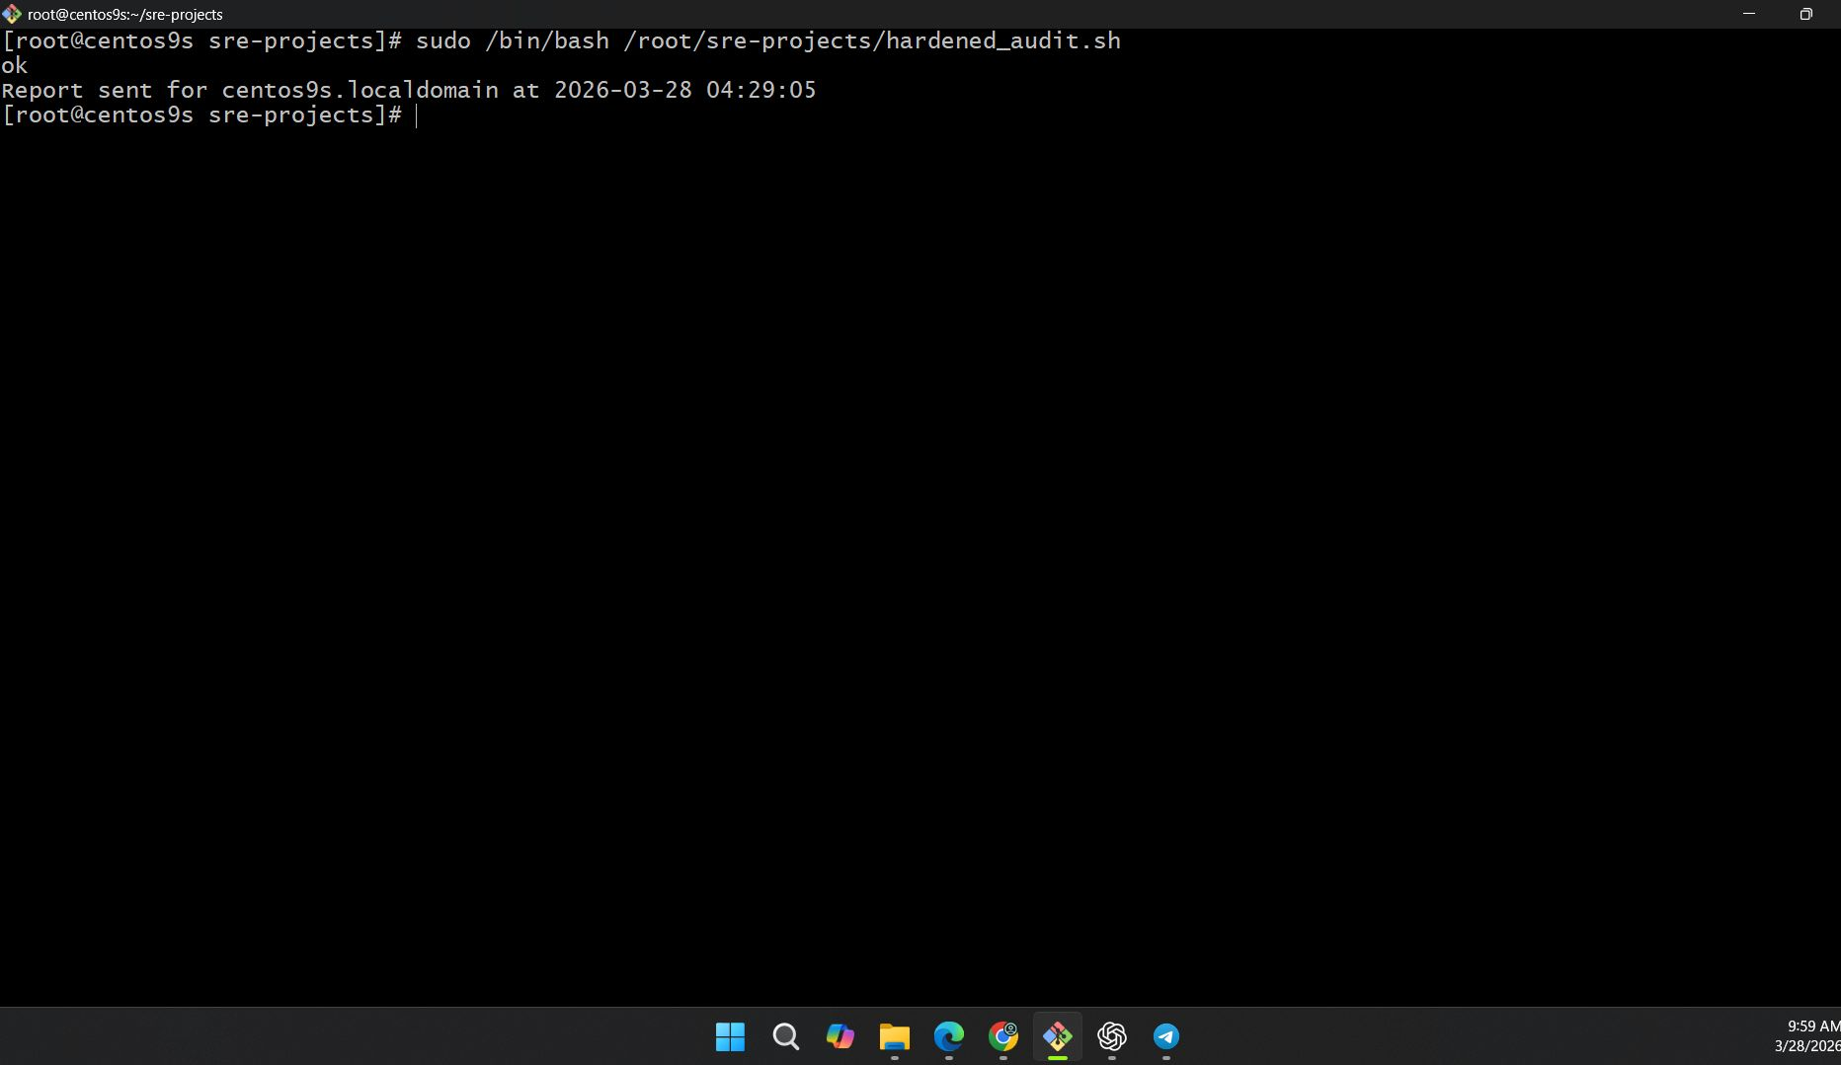Minimize the terminal window

point(1749,14)
